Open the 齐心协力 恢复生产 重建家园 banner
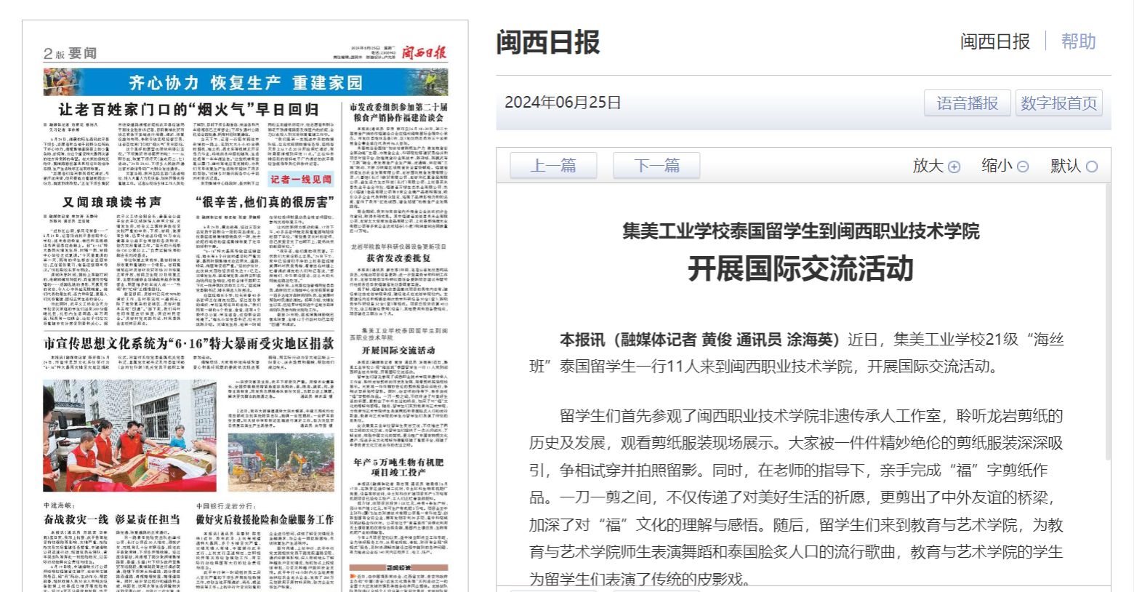This screenshot has height=592, width=1134. pos(245,82)
